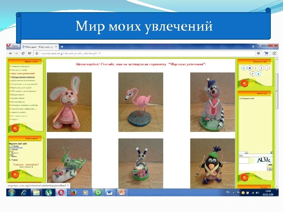The width and height of the screenshot is (283, 212).
Task: Click the heart bookmark icon
Action: coord(258,53)
